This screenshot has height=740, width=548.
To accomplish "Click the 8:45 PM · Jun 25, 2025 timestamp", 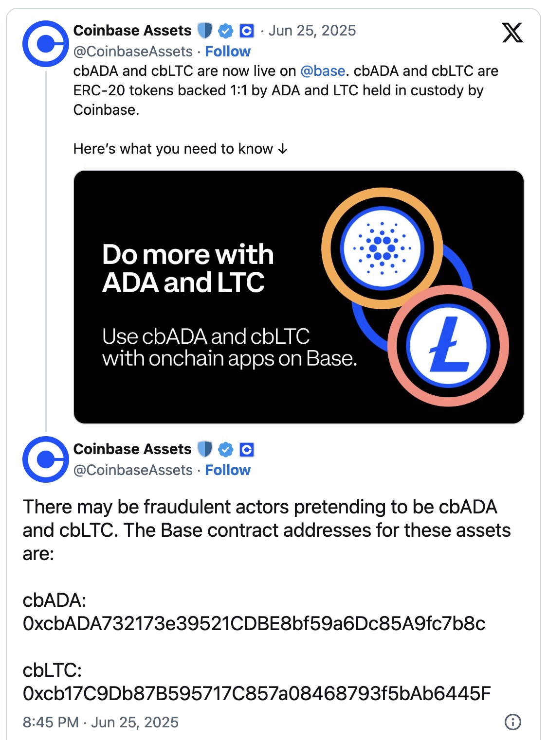I will click(101, 722).
